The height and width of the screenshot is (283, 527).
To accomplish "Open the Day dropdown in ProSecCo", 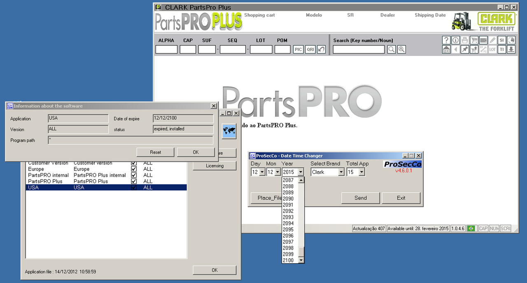I will click(262, 172).
